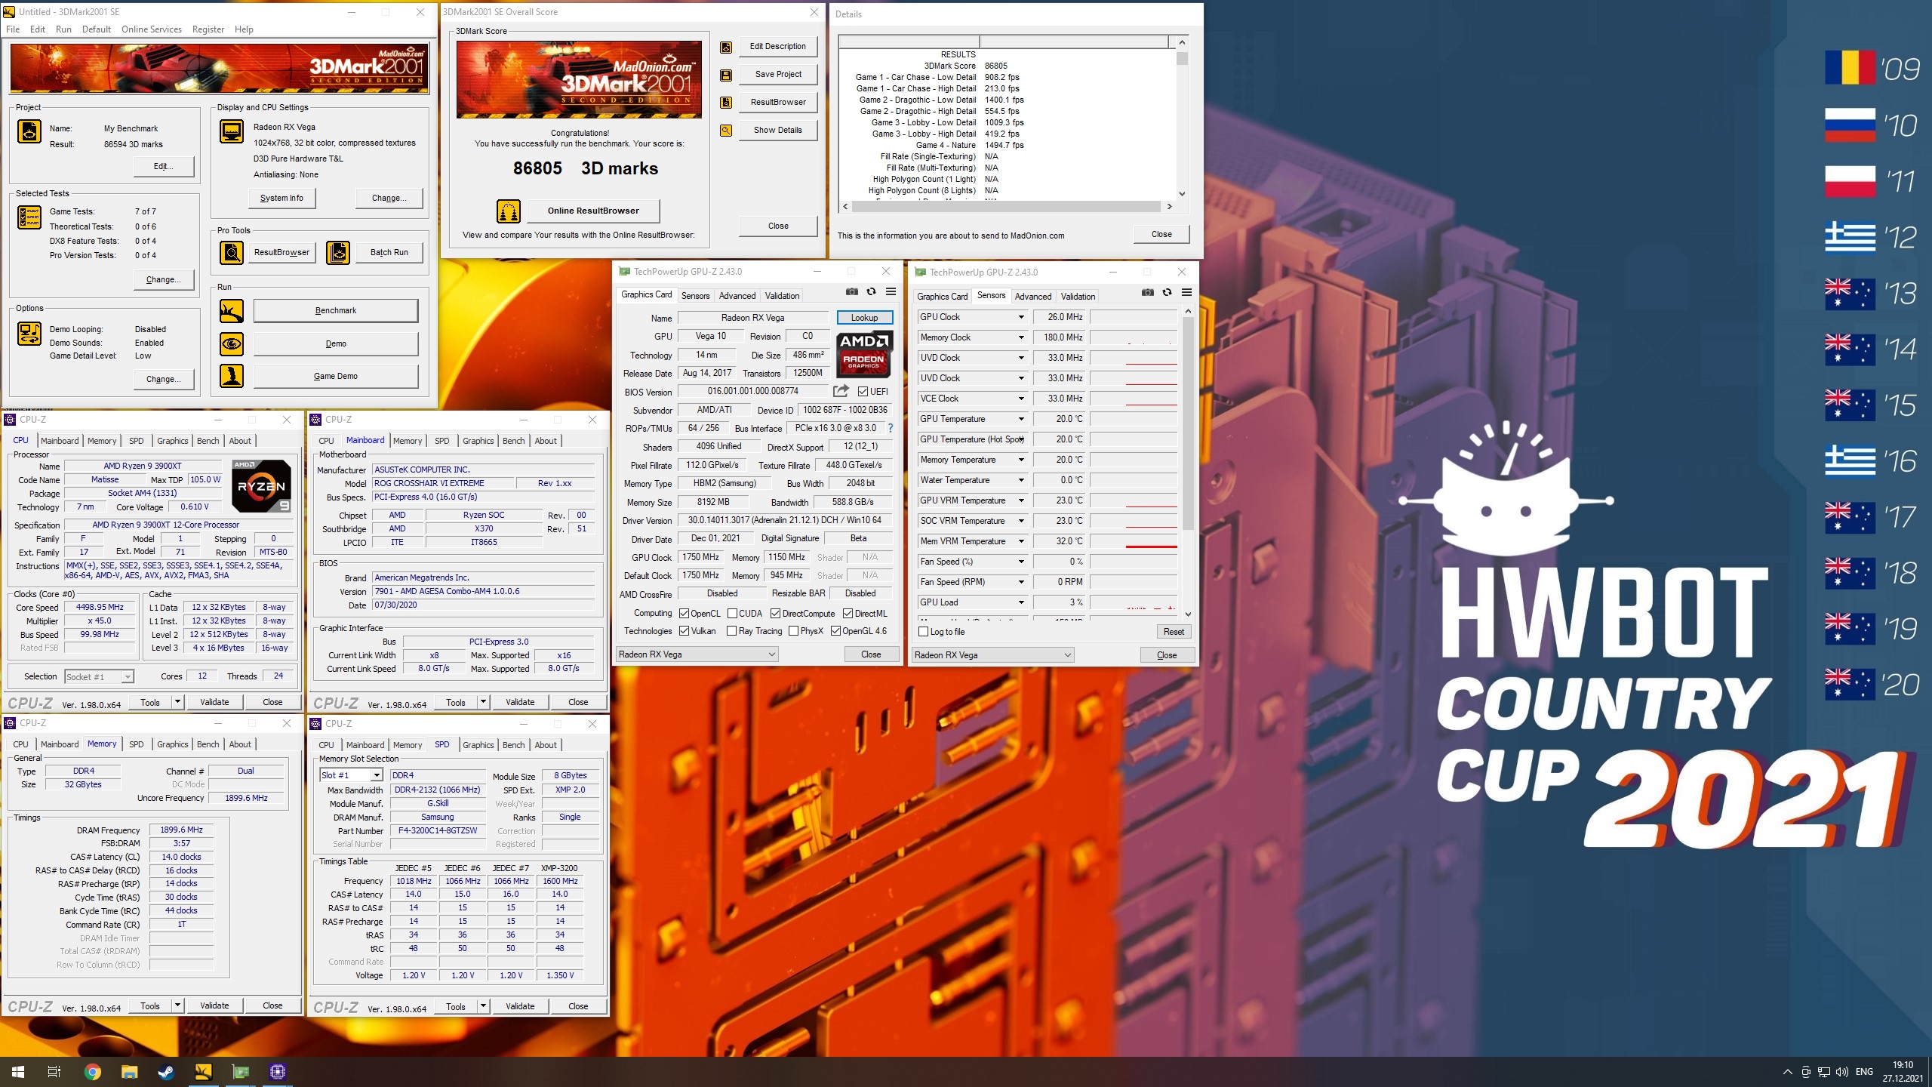Screen dimensions: 1932x1087
Task: Switch to the Graphics tab in CPU-Z Mainboard window
Action: (478, 441)
